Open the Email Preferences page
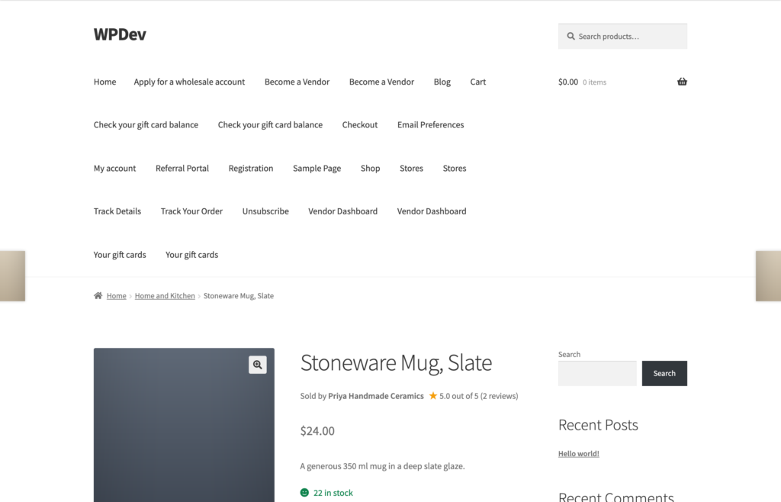781x502 pixels. point(430,125)
